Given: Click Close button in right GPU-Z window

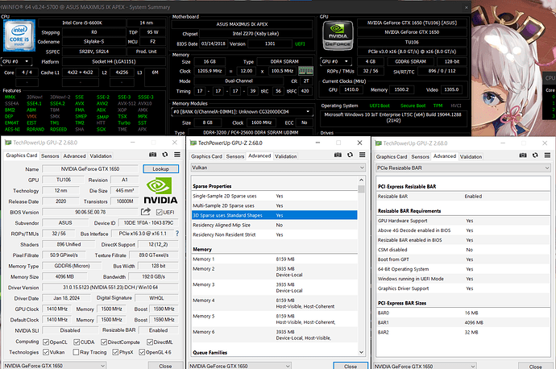Looking at the screenshot, I should coord(535,367).
